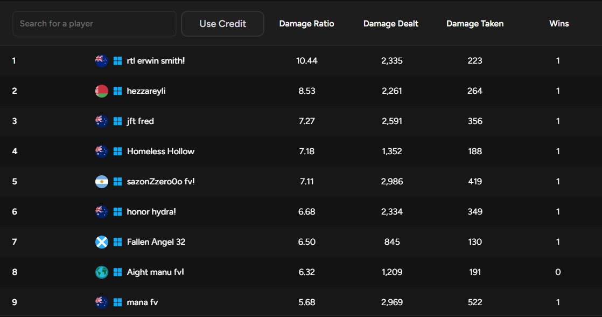
Task: Open player sazonZzero0o fv!
Action: 160,181
